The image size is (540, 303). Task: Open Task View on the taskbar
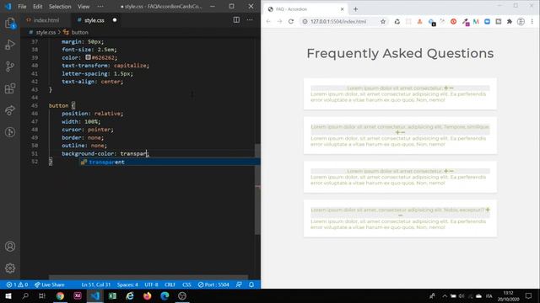click(42, 295)
